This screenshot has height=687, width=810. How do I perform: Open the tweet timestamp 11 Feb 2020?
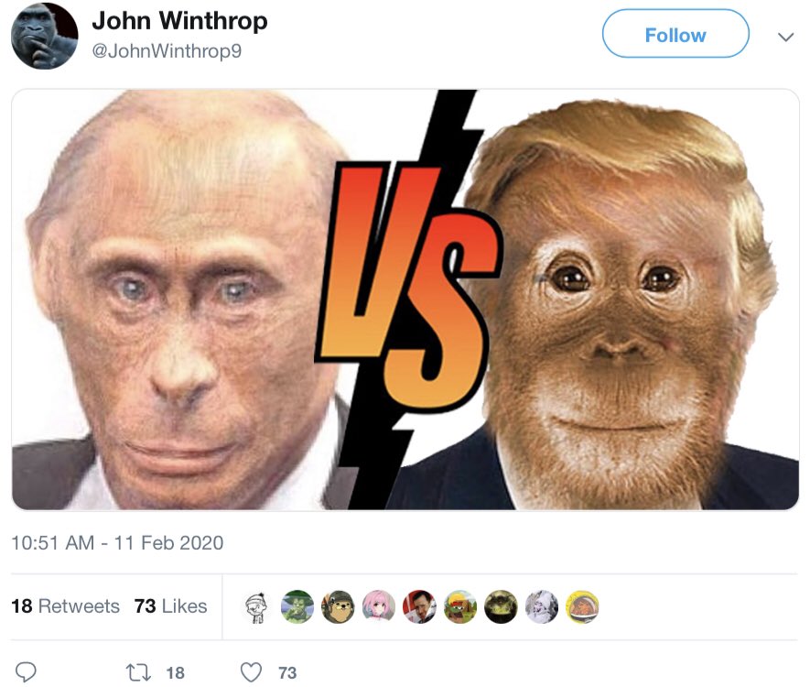pos(117,543)
